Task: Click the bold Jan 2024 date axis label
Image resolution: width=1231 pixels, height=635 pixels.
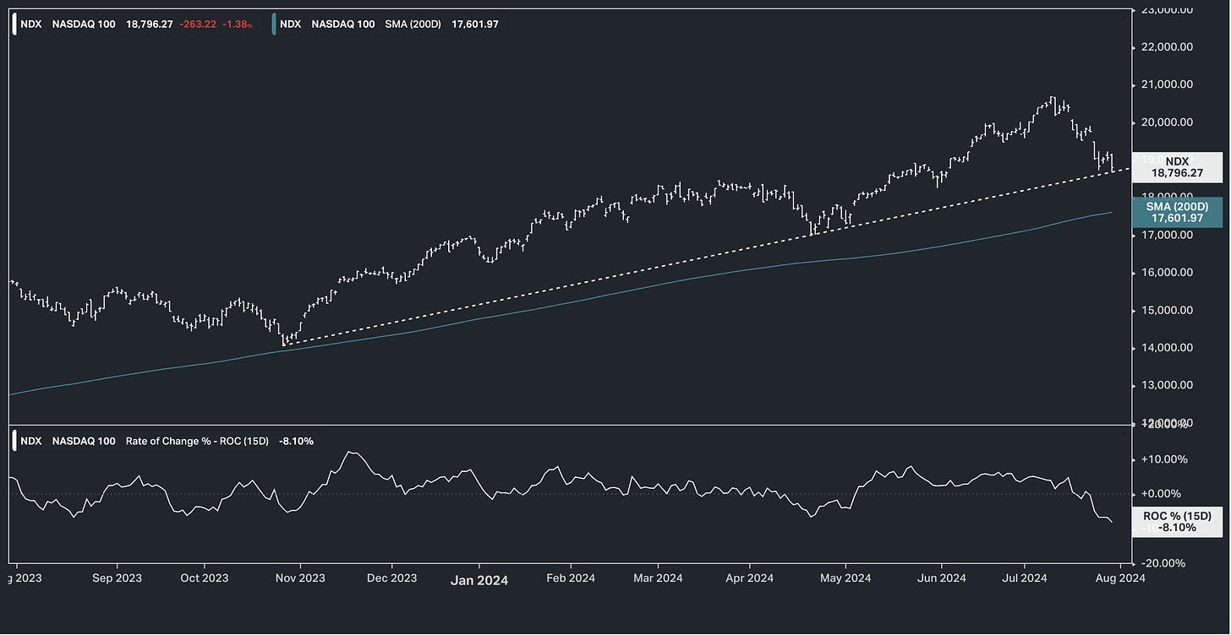Action: coord(479,580)
